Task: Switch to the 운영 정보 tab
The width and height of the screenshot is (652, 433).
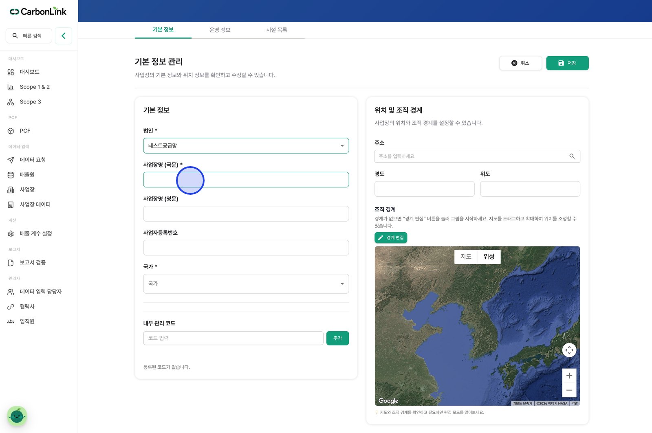Action: point(220,30)
